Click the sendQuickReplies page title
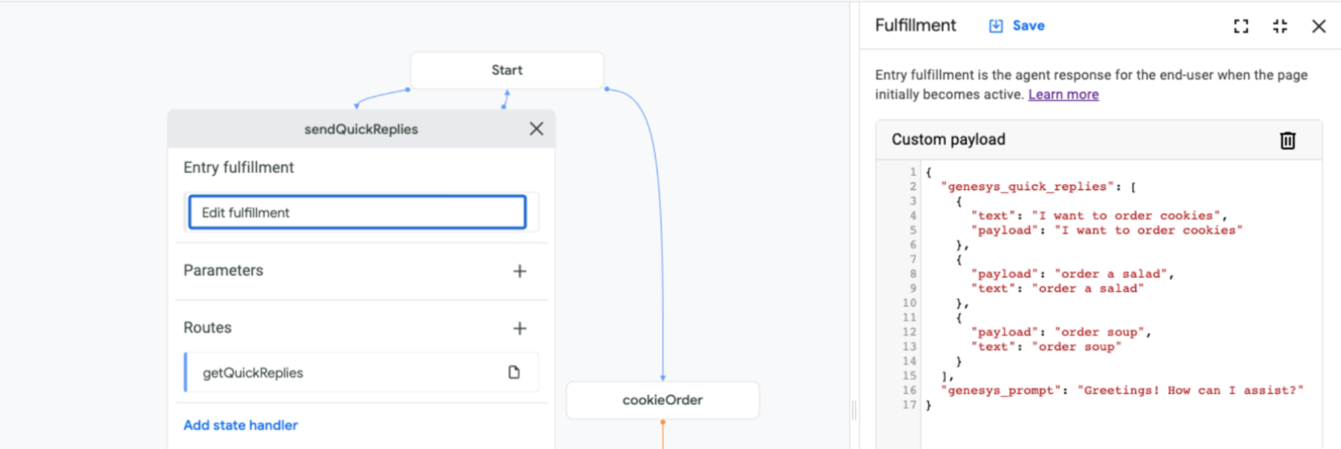This screenshot has height=449, width=1341. 361,130
